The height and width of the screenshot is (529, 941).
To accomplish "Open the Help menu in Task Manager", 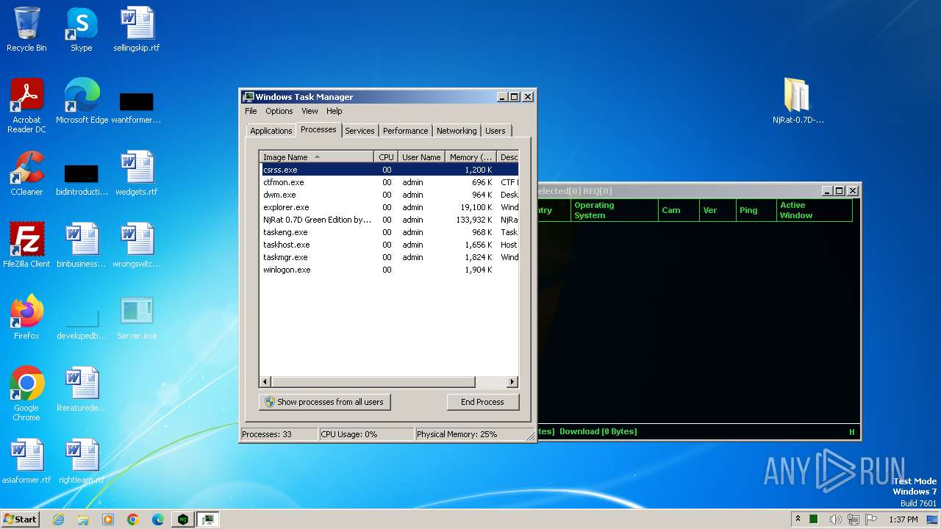I will (334, 111).
